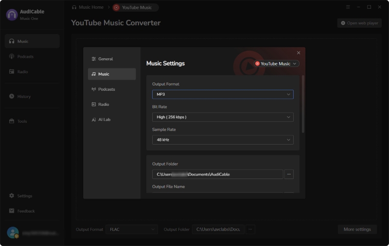Click the toolbox icon next to Tools
Image resolution: width=389 pixels, height=246 pixels.
[x=12, y=121]
